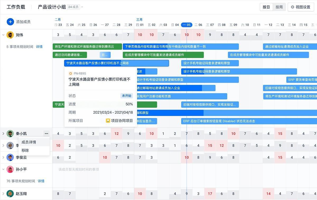Screen dimensions: 317x200
Task: Choose 移除 in the member menu
Action: [x=25, y=150]
